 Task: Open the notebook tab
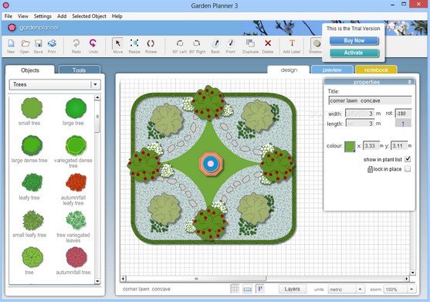(x=376, y=70)
